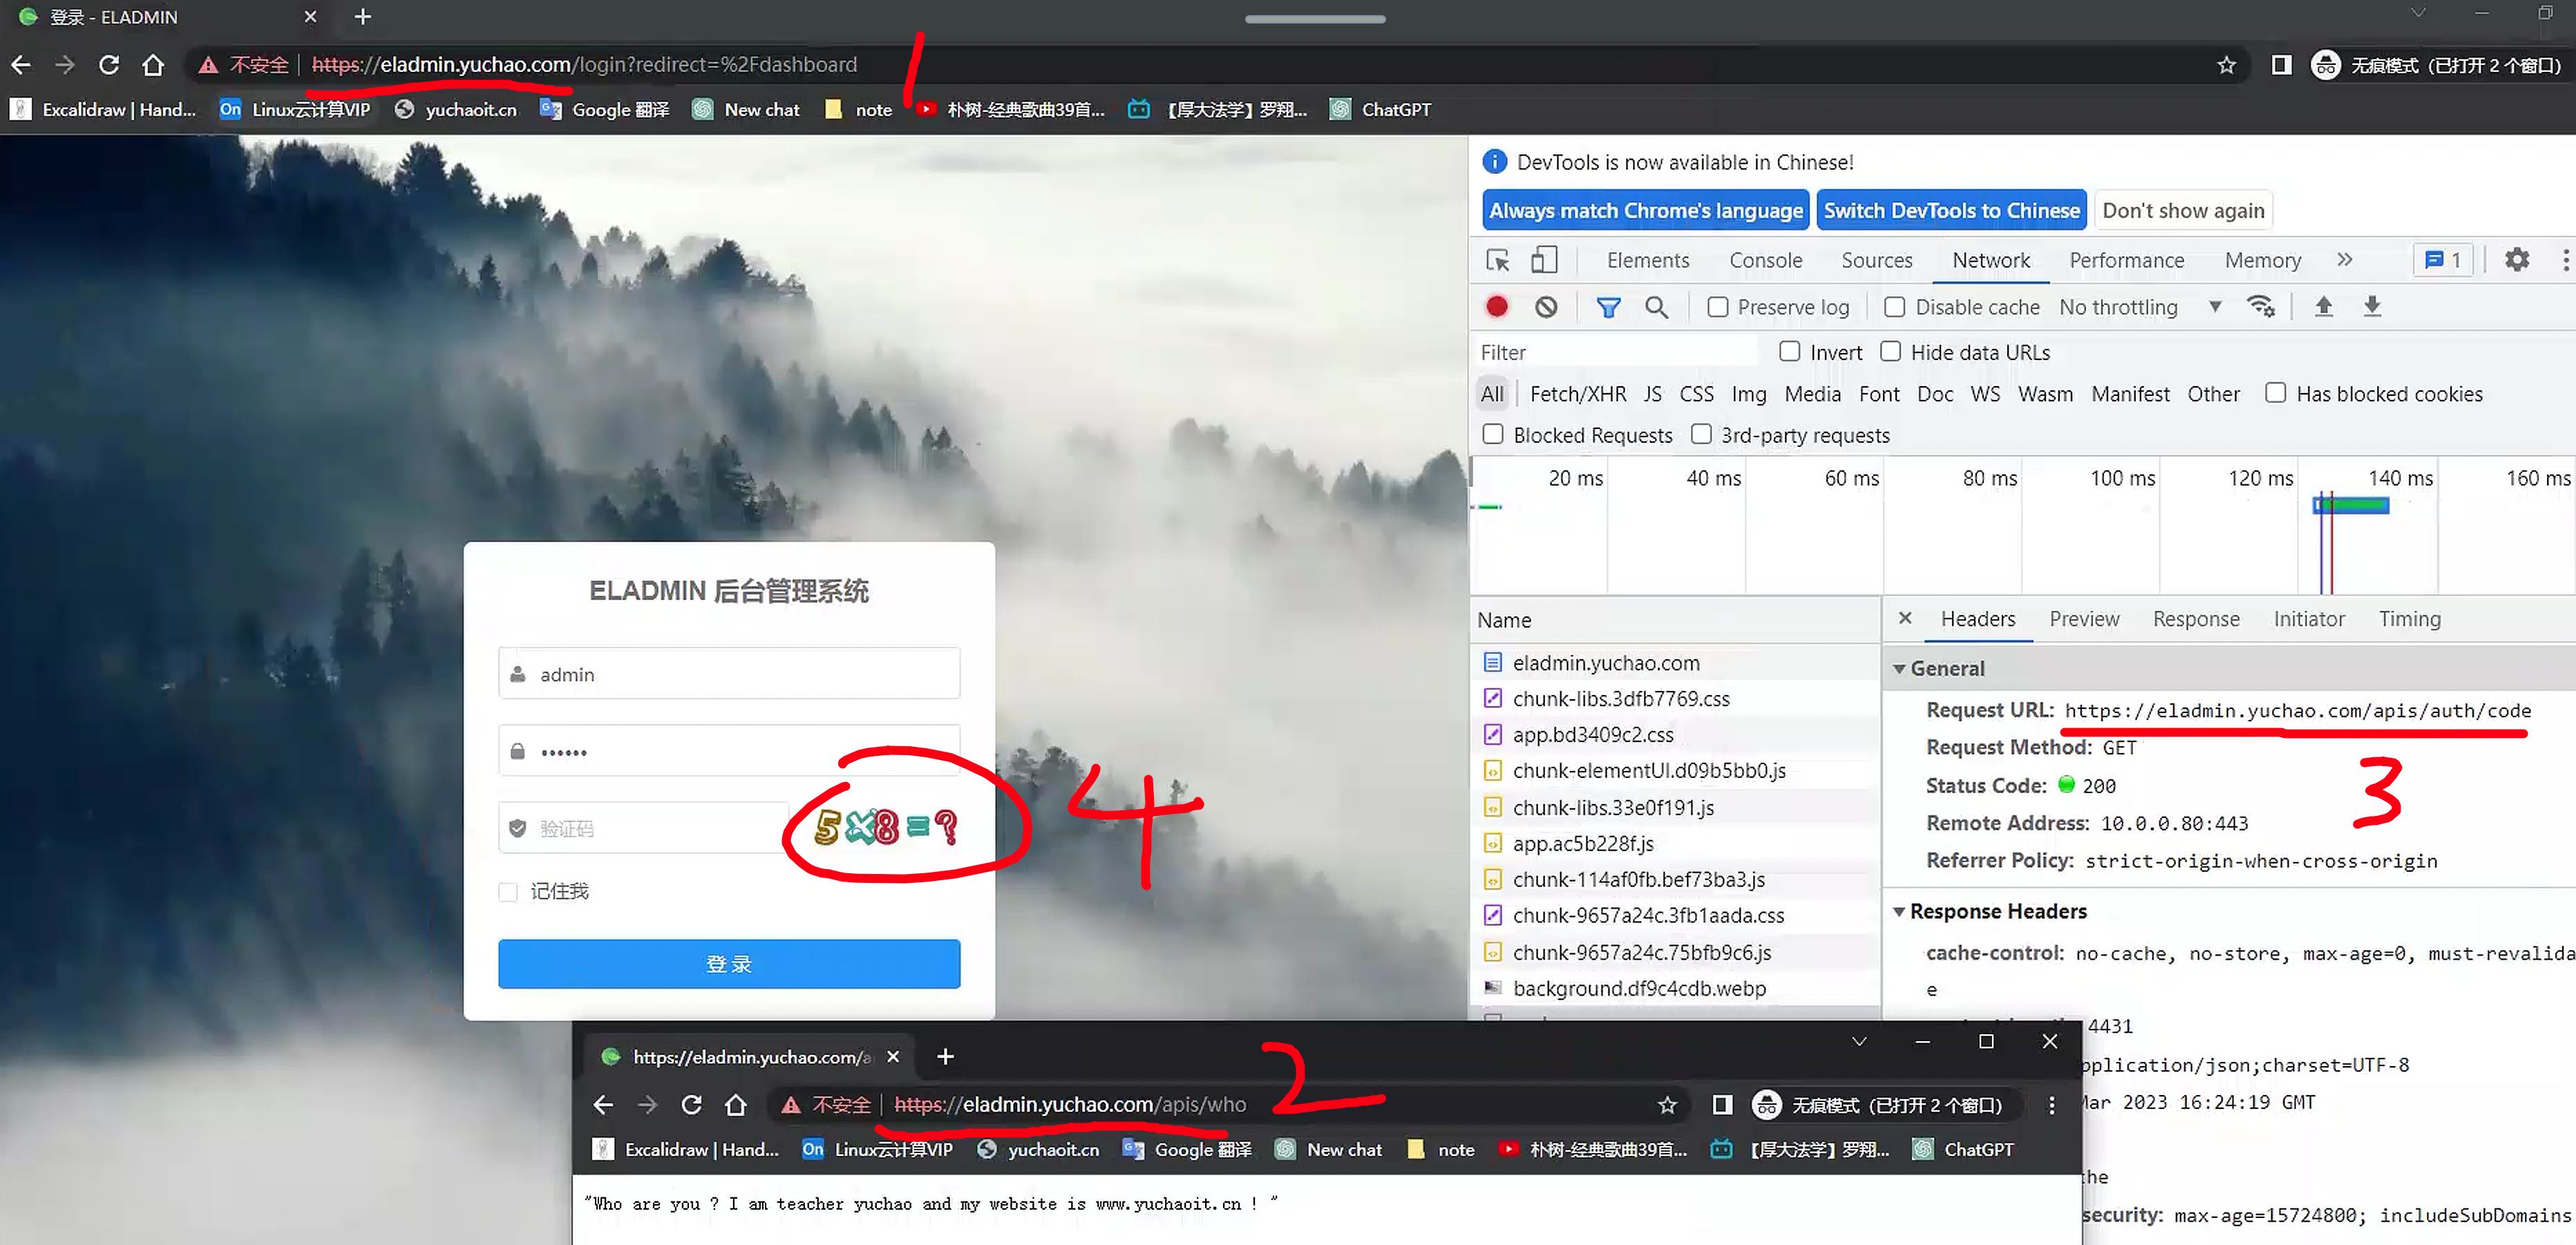
Task: Show more DevTools tabs via chevron
Action: click(2344, 260)
